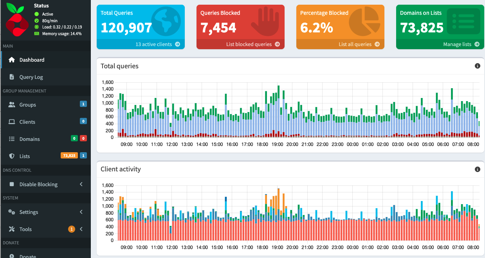Navigate to the Domains page
The width and height of the screenshot is (485, 258).
[x=31, y=139]
